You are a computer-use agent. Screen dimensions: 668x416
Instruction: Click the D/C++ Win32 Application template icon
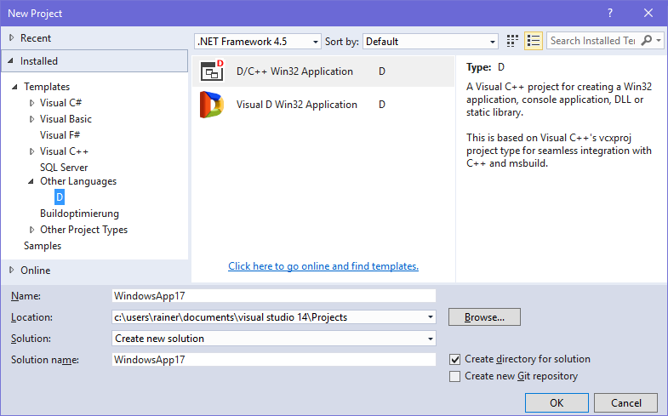[212, 71]
